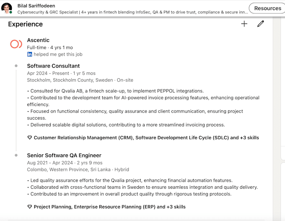The width and height of the screenshot is (285, 221).
Task: Click the 'Led quality assurance efforts' bullet
Action: pos(130,180)
